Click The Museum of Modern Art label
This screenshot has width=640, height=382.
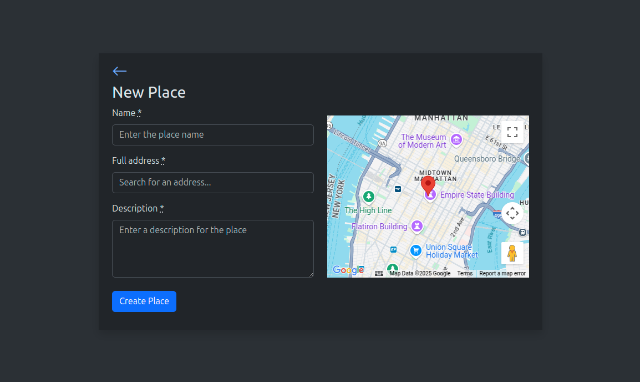pyautogui.click(x=423, y=141)
